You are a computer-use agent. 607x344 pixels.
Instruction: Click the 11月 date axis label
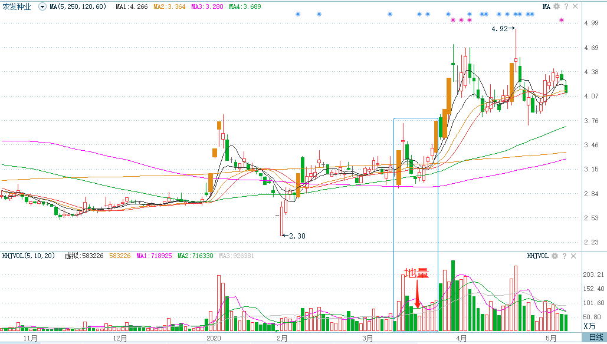pyautogui.click(x=31, y=339)
